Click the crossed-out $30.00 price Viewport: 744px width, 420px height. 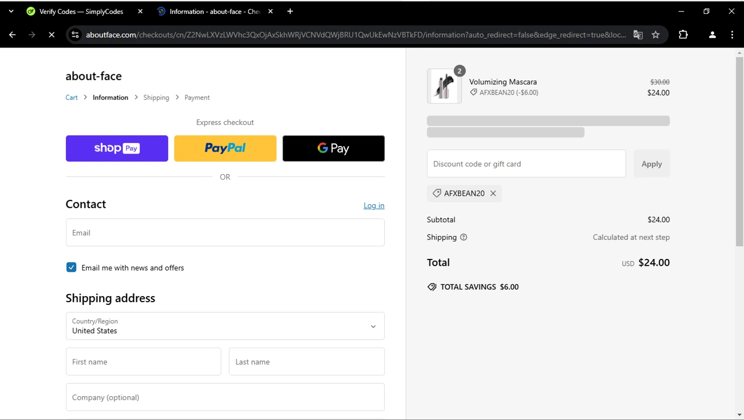pyautogui.click(x=660, y=82)
